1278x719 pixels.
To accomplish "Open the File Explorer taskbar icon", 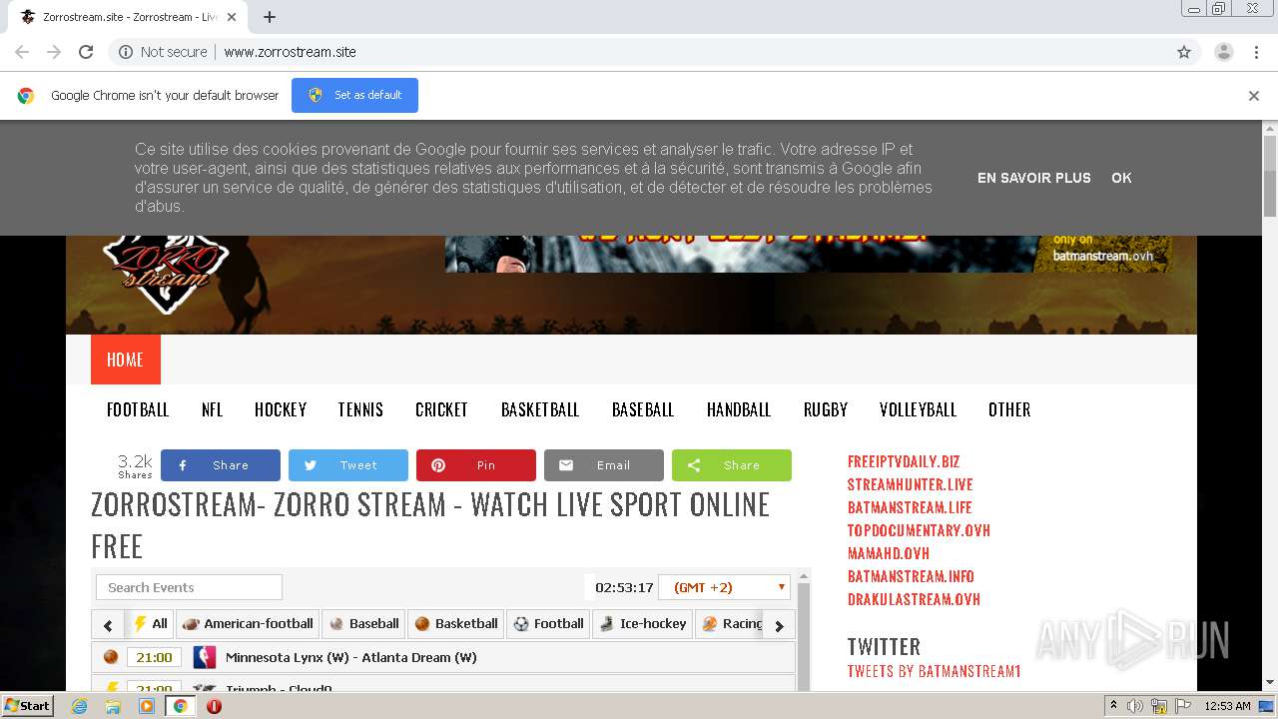I will click(x=113, y=705).
